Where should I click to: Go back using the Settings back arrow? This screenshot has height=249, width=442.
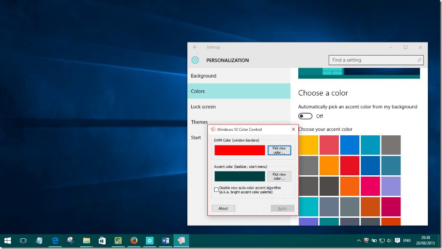click(195, 47)
